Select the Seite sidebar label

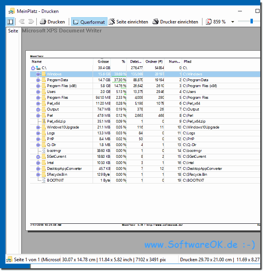point(13,31)
